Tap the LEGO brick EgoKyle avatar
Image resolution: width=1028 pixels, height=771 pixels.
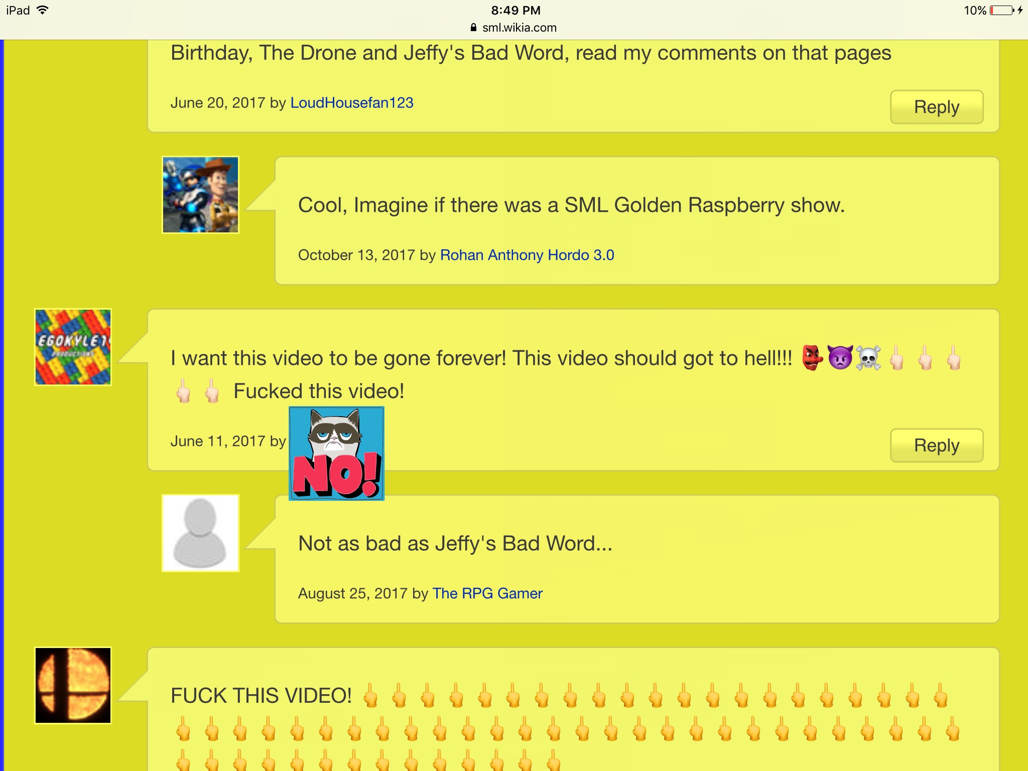73,347
